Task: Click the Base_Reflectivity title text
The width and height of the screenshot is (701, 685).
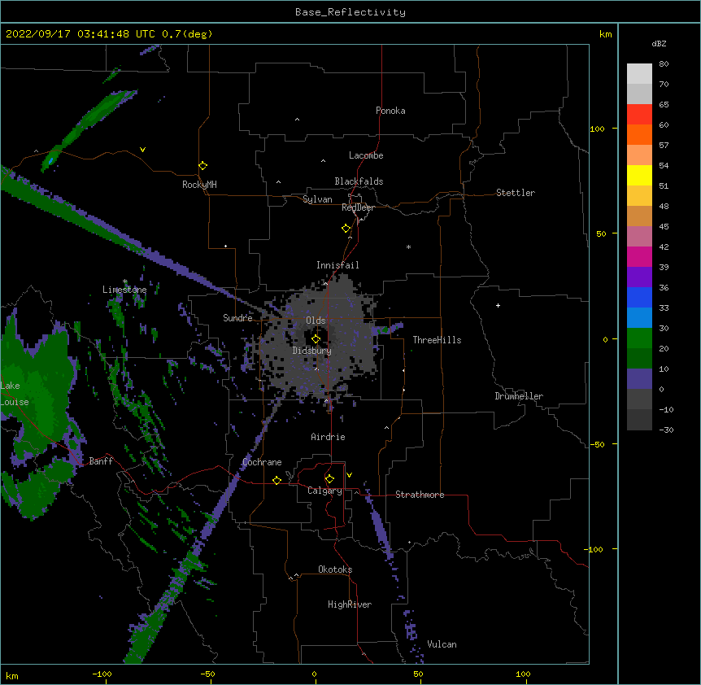Action: (350, 12)
